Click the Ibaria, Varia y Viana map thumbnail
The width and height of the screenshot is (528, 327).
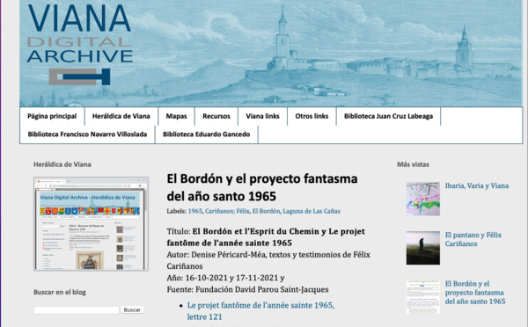(x=423, y=199)
